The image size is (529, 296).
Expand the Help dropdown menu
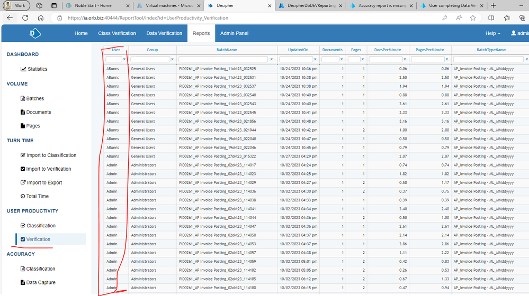[x=492, y=33]
